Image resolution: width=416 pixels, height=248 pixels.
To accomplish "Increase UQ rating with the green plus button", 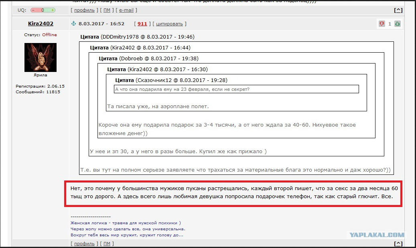I will tap(53, 10).
